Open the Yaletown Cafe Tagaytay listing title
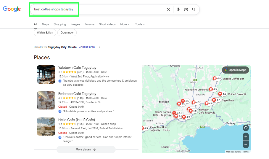This screenshot has width=269, height=159. (77, 68)
